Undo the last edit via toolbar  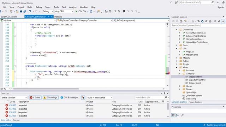[x=30, y=11]
